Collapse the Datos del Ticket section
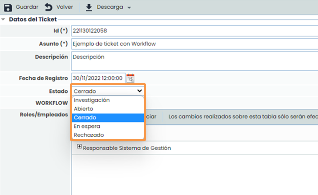This screenshot has width=318, height=195. coord(3,19)
